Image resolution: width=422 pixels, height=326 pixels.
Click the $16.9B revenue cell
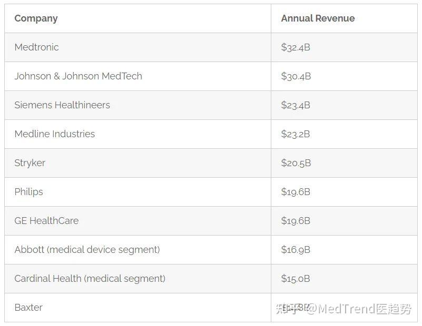(x=296, y=250)
